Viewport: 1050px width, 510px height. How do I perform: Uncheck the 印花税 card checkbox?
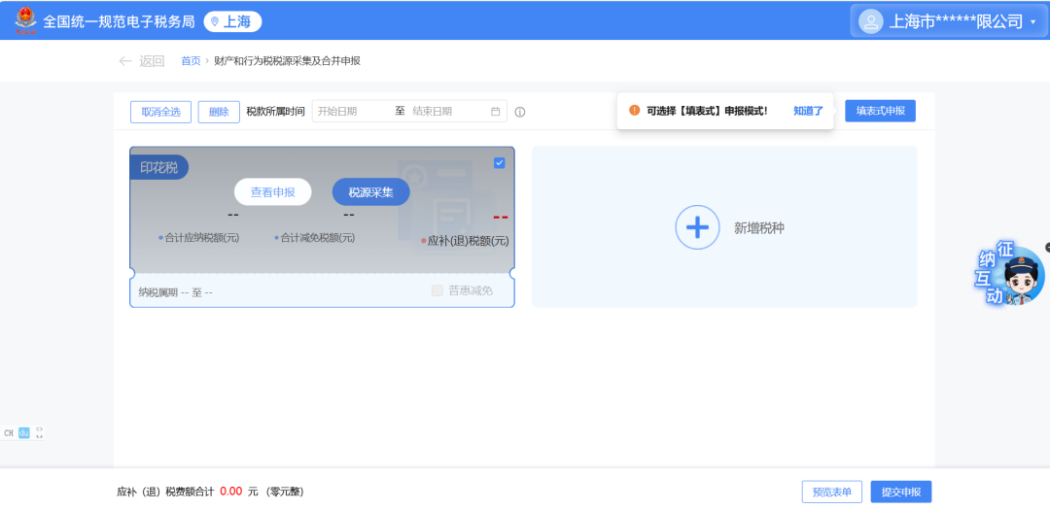499,163
